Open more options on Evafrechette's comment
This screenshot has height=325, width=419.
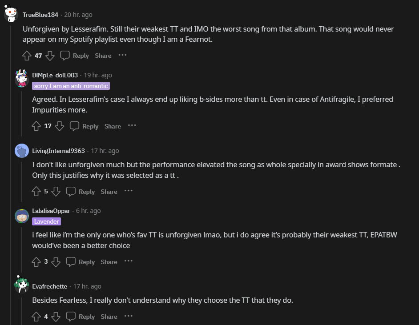(x=129, y=316)
